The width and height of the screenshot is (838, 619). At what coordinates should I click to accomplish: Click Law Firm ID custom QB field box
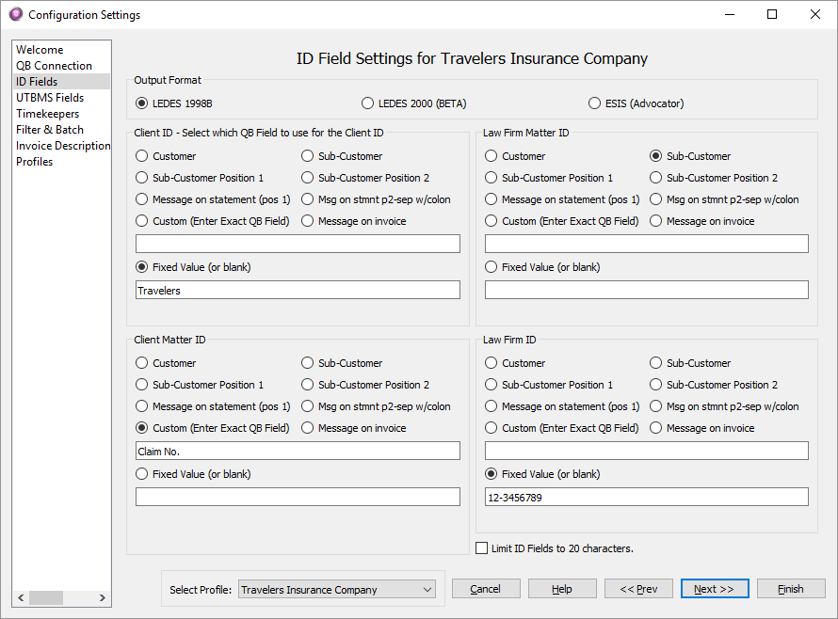[x=647, y=451]
